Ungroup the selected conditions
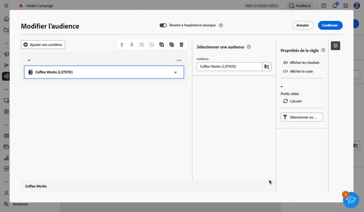 [x=151, y=45]
